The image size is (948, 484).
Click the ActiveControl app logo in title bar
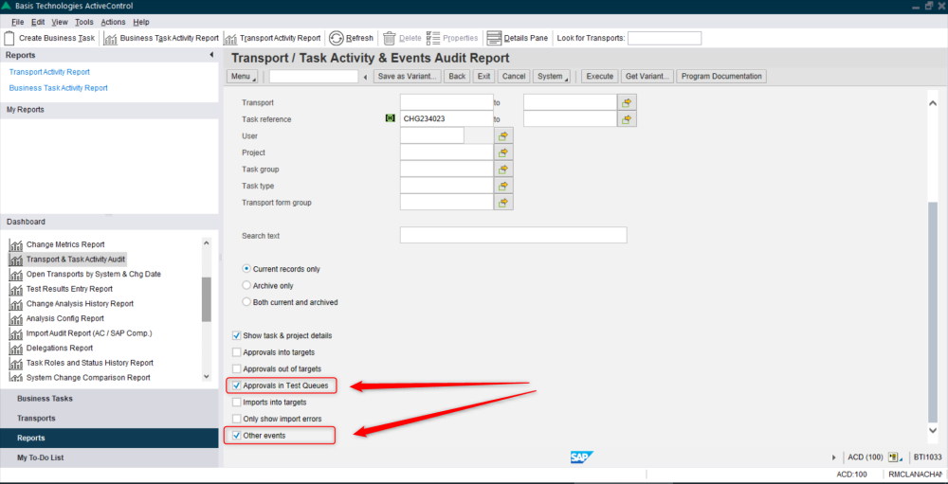click(x=7, y=6)
